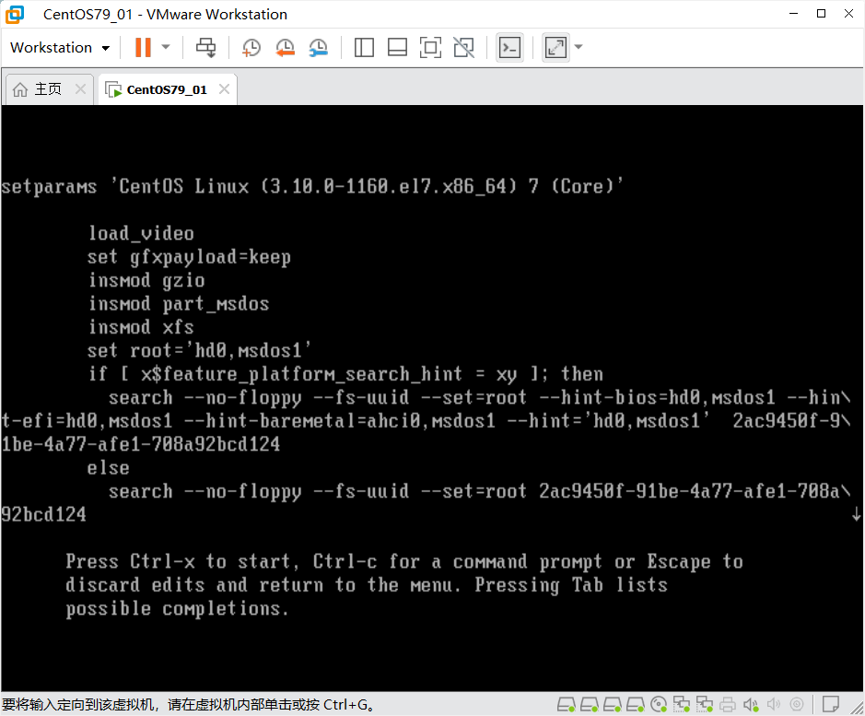Click the CD/DVD drive status icon
This screenshot has height=716, width=865.
click(659, 704)
